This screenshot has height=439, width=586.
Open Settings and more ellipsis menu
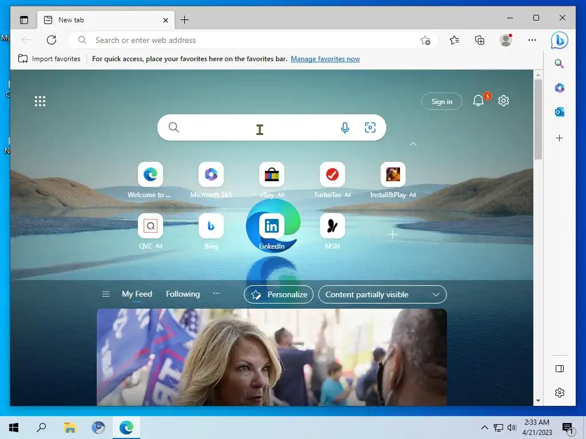pos(532,40)
